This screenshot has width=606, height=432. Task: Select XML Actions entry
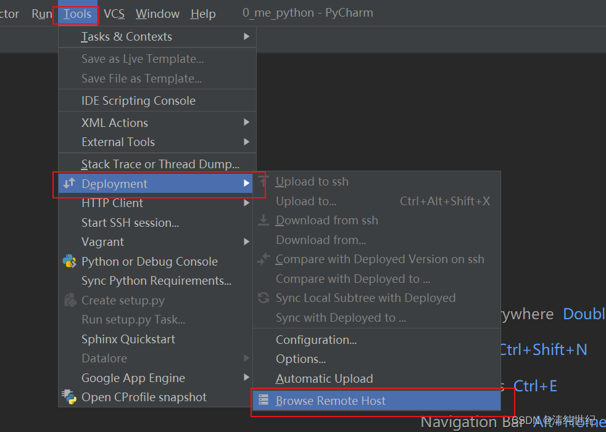(157, 123)
